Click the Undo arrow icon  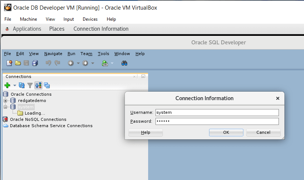click(x=48, y=63)
